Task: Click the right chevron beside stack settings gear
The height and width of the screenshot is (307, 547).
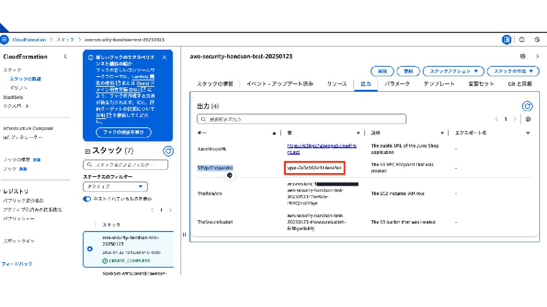Action: (538, 56)
